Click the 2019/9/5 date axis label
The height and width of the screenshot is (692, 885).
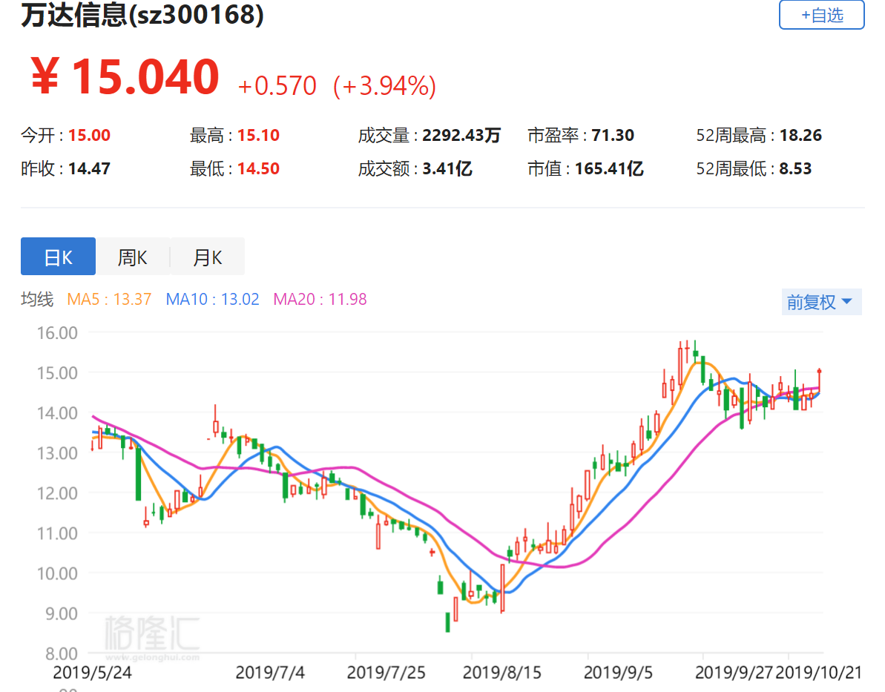(x=618, y=673)
